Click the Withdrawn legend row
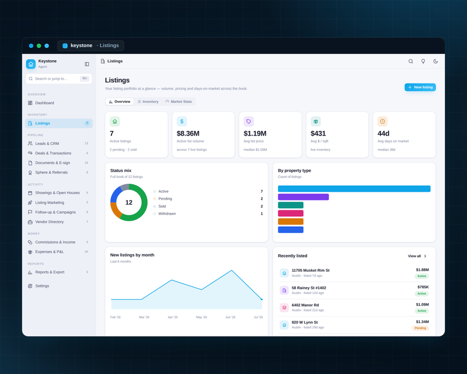Viewport: 467px width, 374px height. [208, 213]
